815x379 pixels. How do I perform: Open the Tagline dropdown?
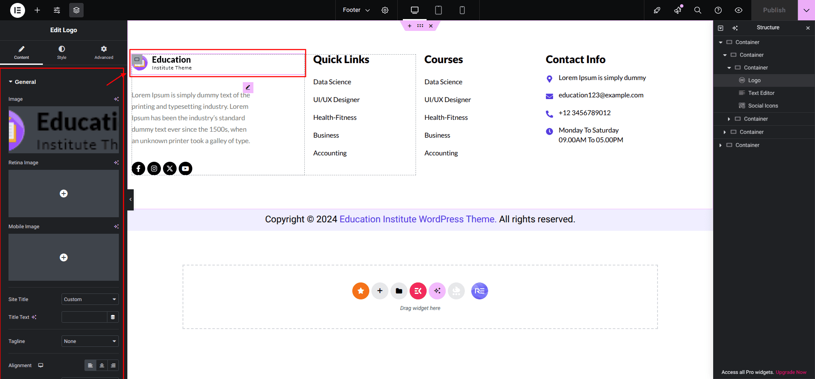(x=90, y=341)
